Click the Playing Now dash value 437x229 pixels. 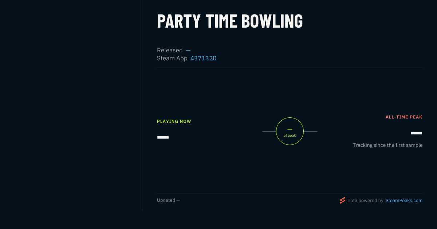point(163,137)
